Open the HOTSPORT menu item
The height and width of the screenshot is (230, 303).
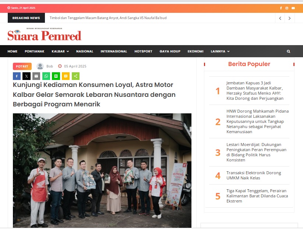tap(143, 51)
